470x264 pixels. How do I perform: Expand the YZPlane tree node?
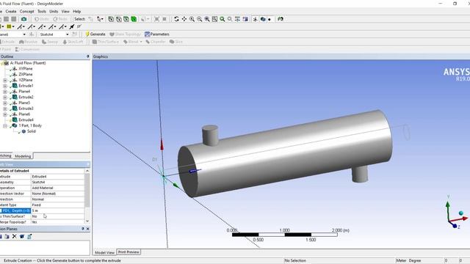5,80
